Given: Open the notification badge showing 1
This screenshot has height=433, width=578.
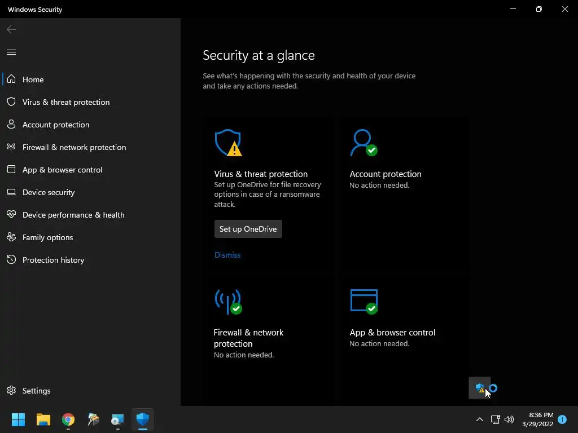Looking at the screenshot, I should click(x=562, y=419).
